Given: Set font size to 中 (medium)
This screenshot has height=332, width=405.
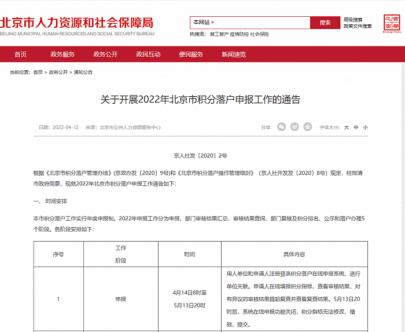Looking at the screenshot, I should click(x=356, y=127).
